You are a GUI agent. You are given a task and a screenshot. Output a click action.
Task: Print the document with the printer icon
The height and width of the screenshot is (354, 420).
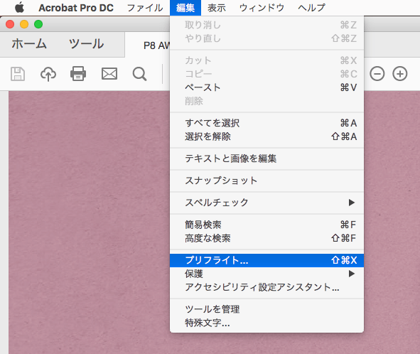pyautogui.click(x=78, y=74)
